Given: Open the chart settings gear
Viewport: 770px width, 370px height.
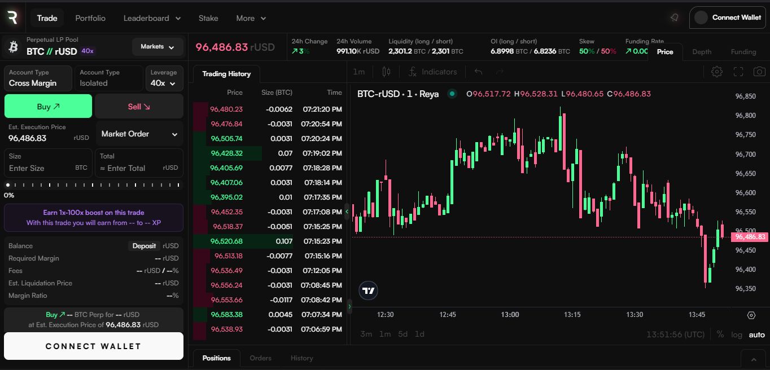Looking at the screenshot, I should [716, 72].
